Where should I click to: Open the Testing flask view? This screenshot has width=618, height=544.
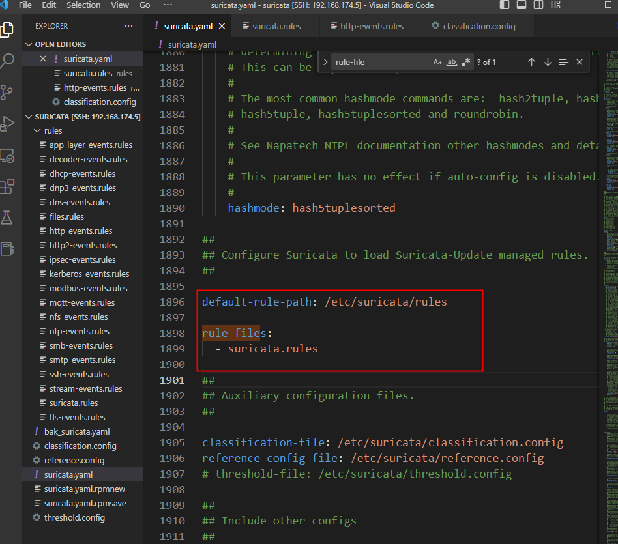point(7,218)
